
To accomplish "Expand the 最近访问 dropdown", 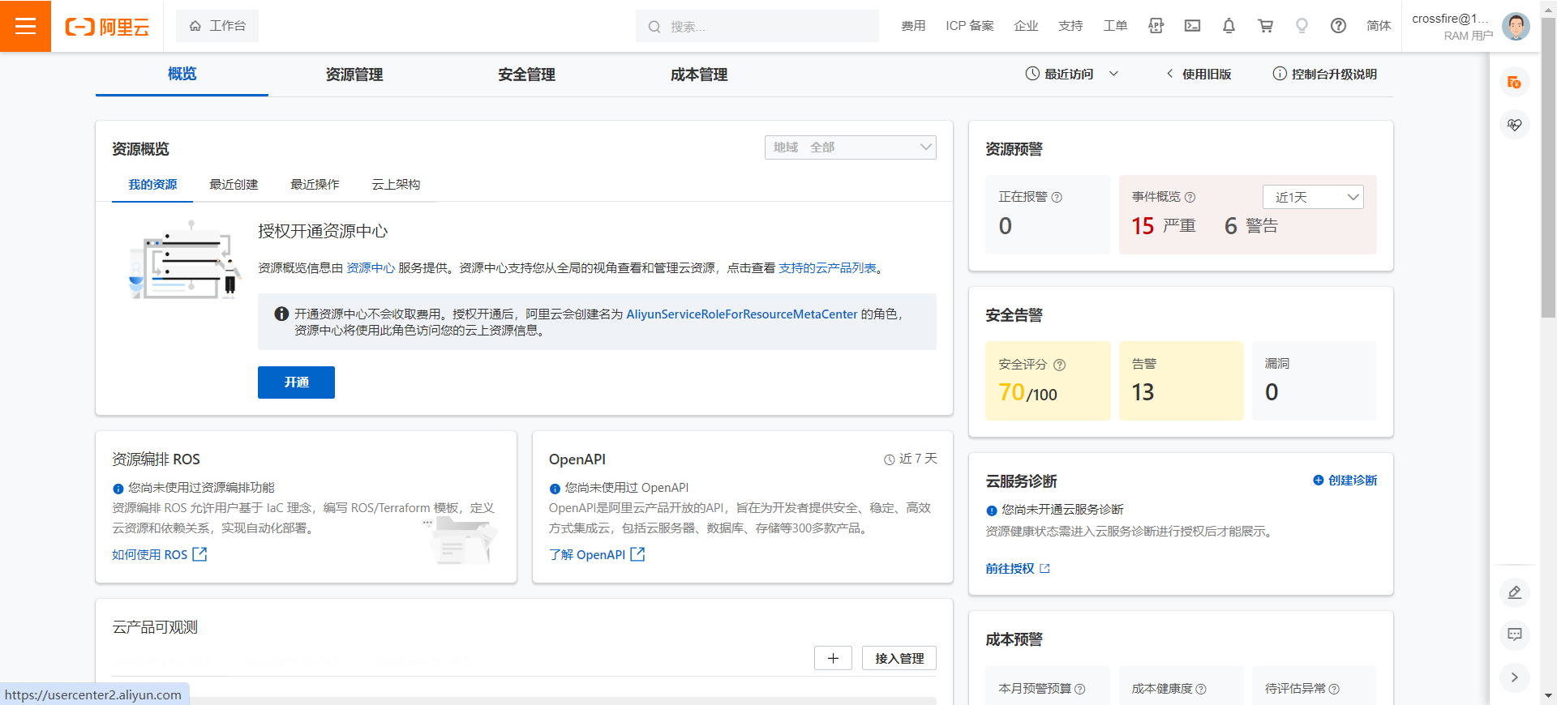I will pyautogui.click(x=1071, y=74).
